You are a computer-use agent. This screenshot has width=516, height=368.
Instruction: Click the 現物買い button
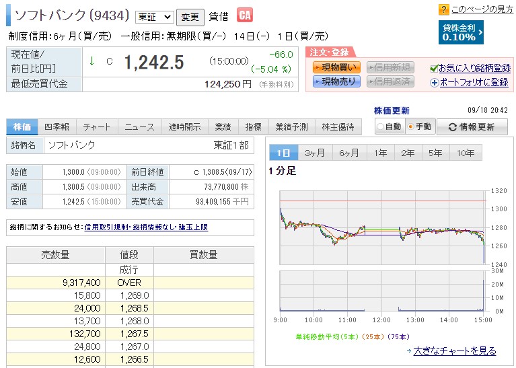(336, 67)
